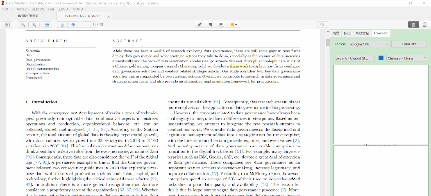Click the lower translation result text box

(381, 171)
